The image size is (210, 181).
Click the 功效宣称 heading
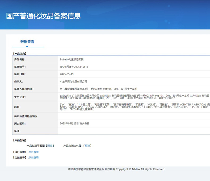pos(20,157)
